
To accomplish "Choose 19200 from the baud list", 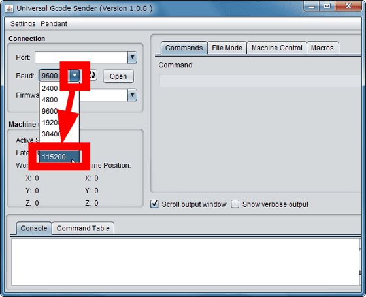I will [59, 123].
